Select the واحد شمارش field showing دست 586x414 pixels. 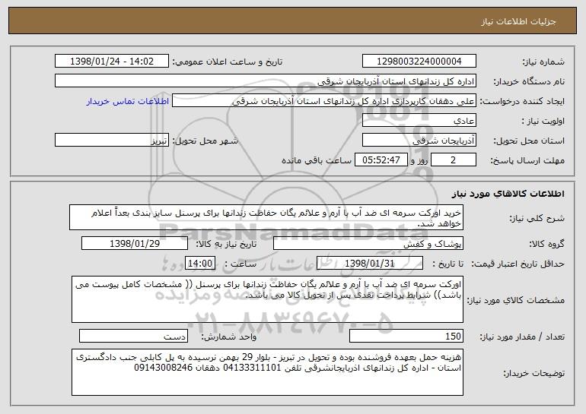click(133, 336)
